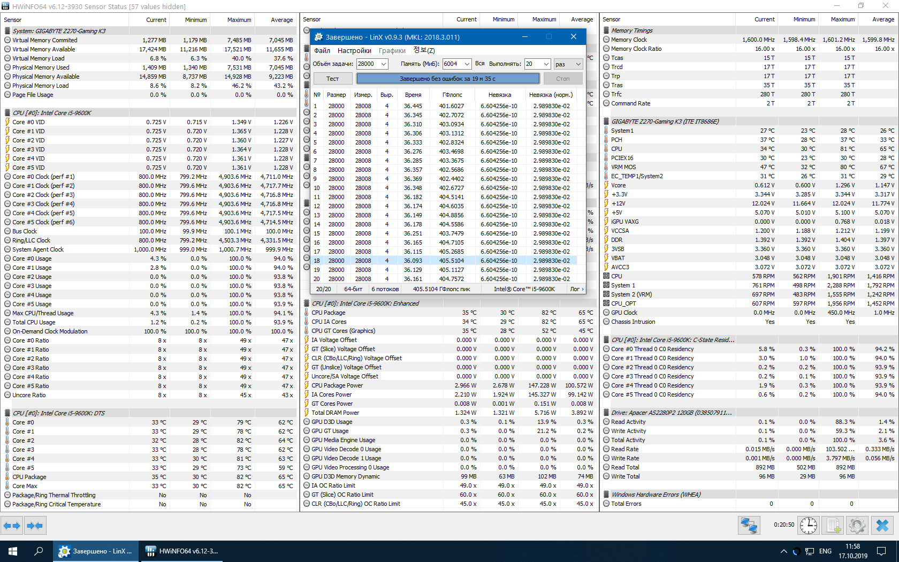
Task: Click the LinX gear icon in its title bar
Action: (319, 37)
